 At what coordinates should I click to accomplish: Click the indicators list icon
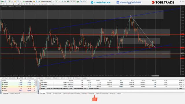77,1
